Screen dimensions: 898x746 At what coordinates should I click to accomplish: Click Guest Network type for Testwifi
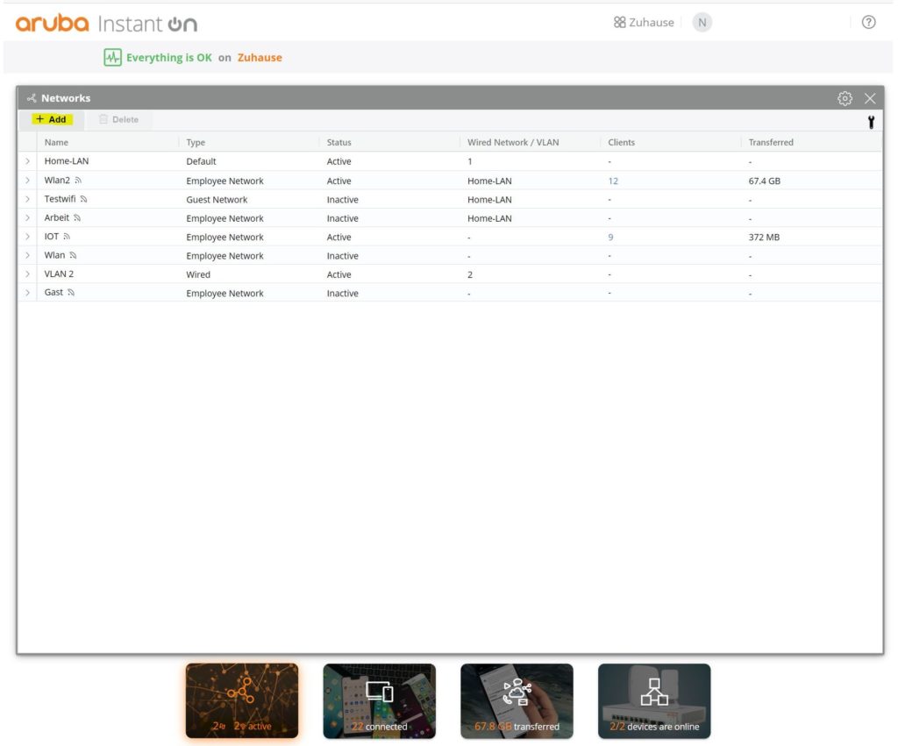(x=217, y=200)
